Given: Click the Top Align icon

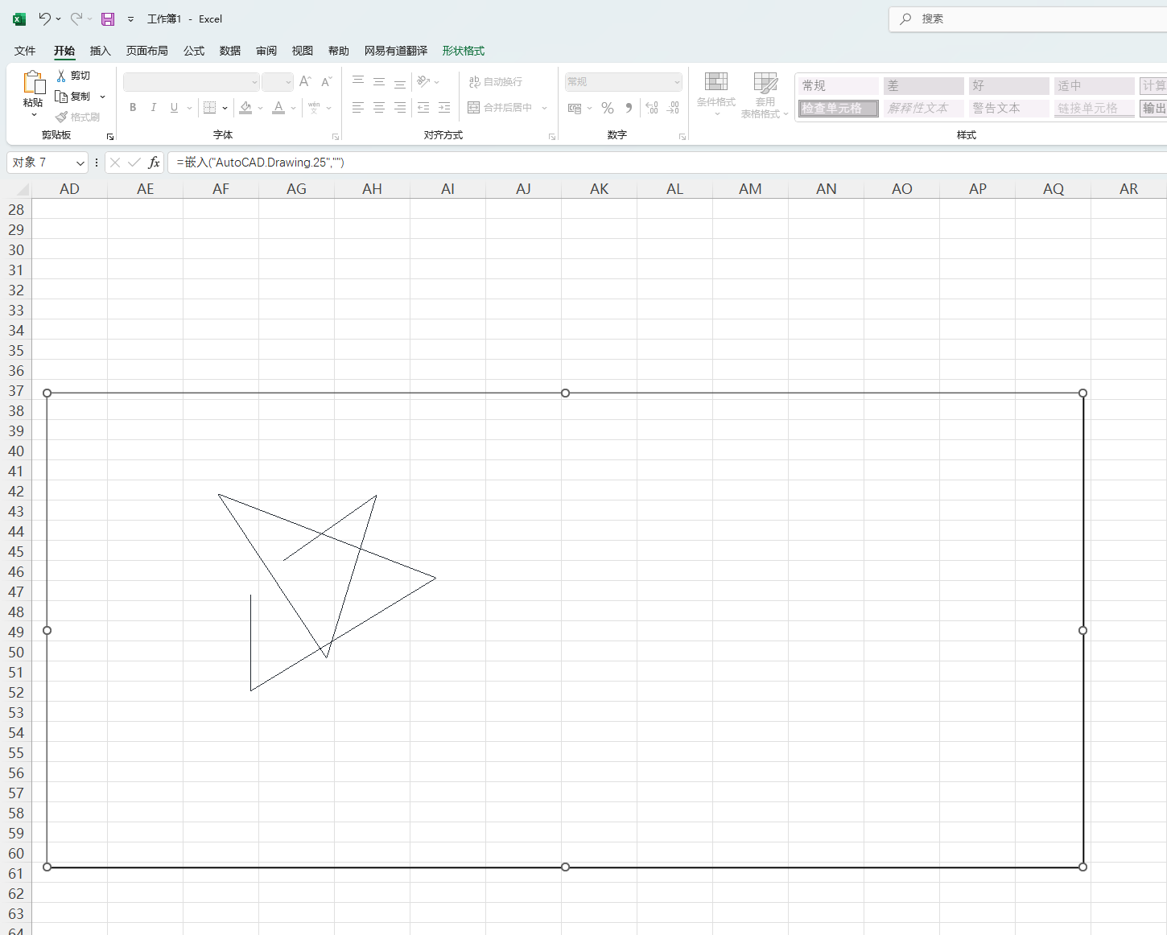Looking at the screenshot, I should (358, 82).
